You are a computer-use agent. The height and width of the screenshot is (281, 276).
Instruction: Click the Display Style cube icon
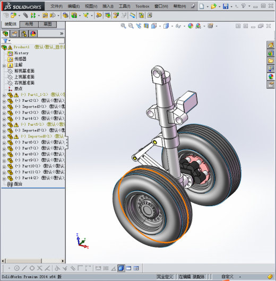click(x=166, y=26)
